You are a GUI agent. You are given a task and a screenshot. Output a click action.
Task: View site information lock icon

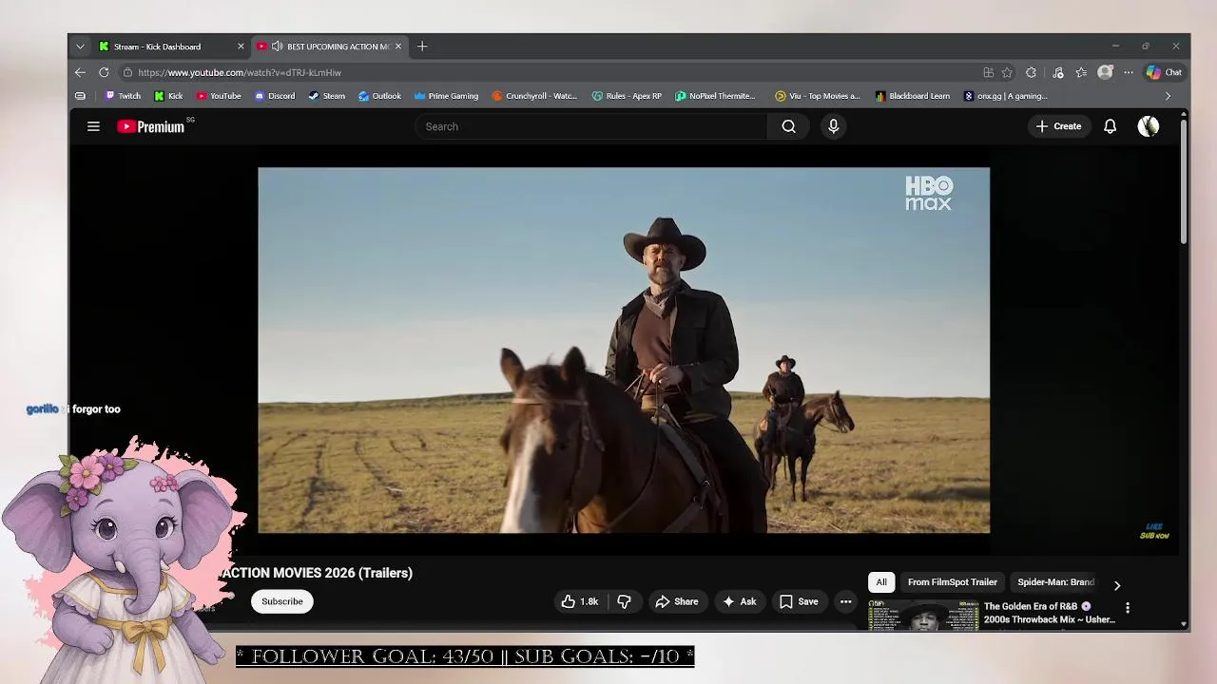127,72
